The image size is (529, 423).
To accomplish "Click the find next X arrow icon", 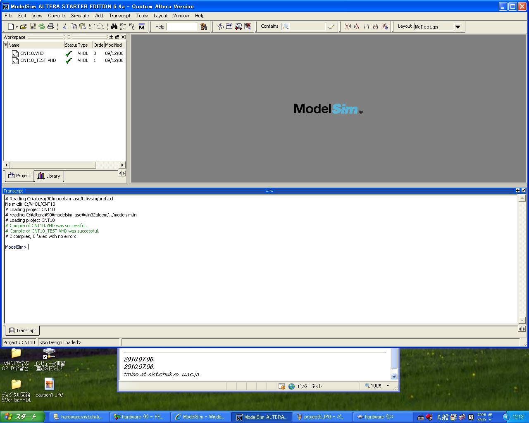I will point(357,26).
